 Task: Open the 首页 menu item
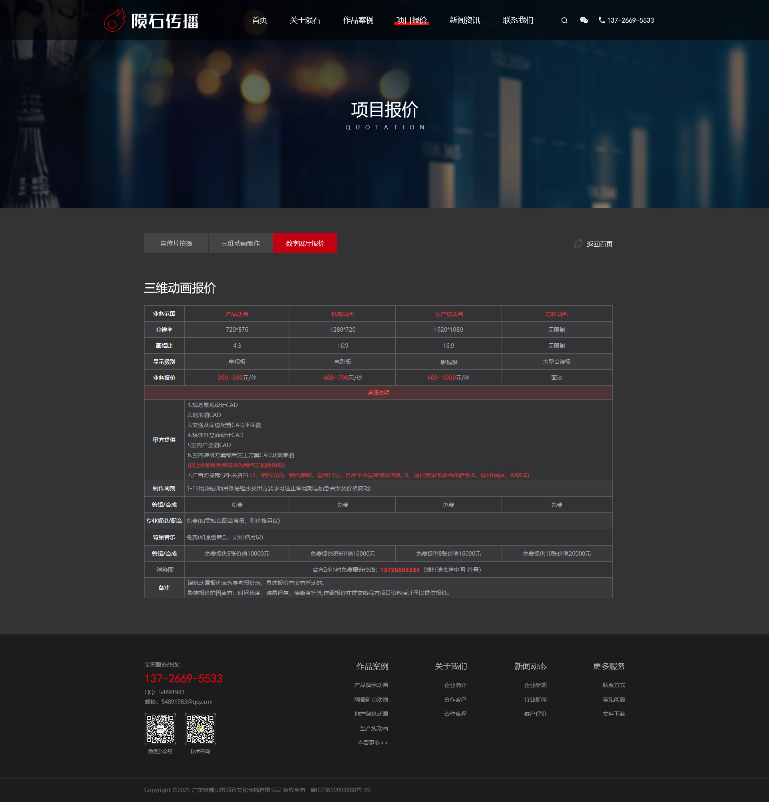[x=259, y=20]
